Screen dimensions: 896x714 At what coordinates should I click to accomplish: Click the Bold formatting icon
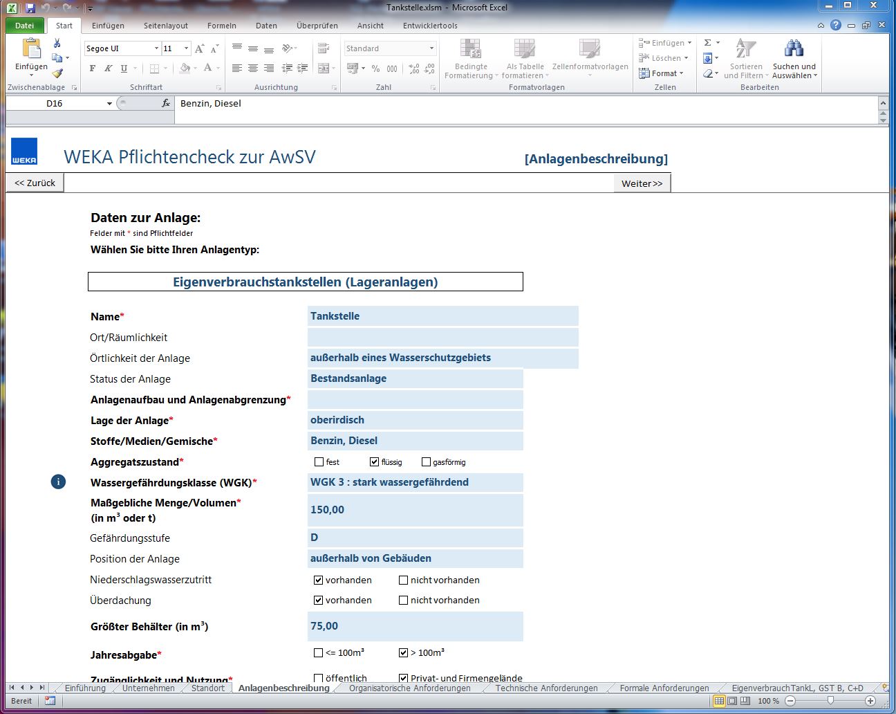pos(93,68)
